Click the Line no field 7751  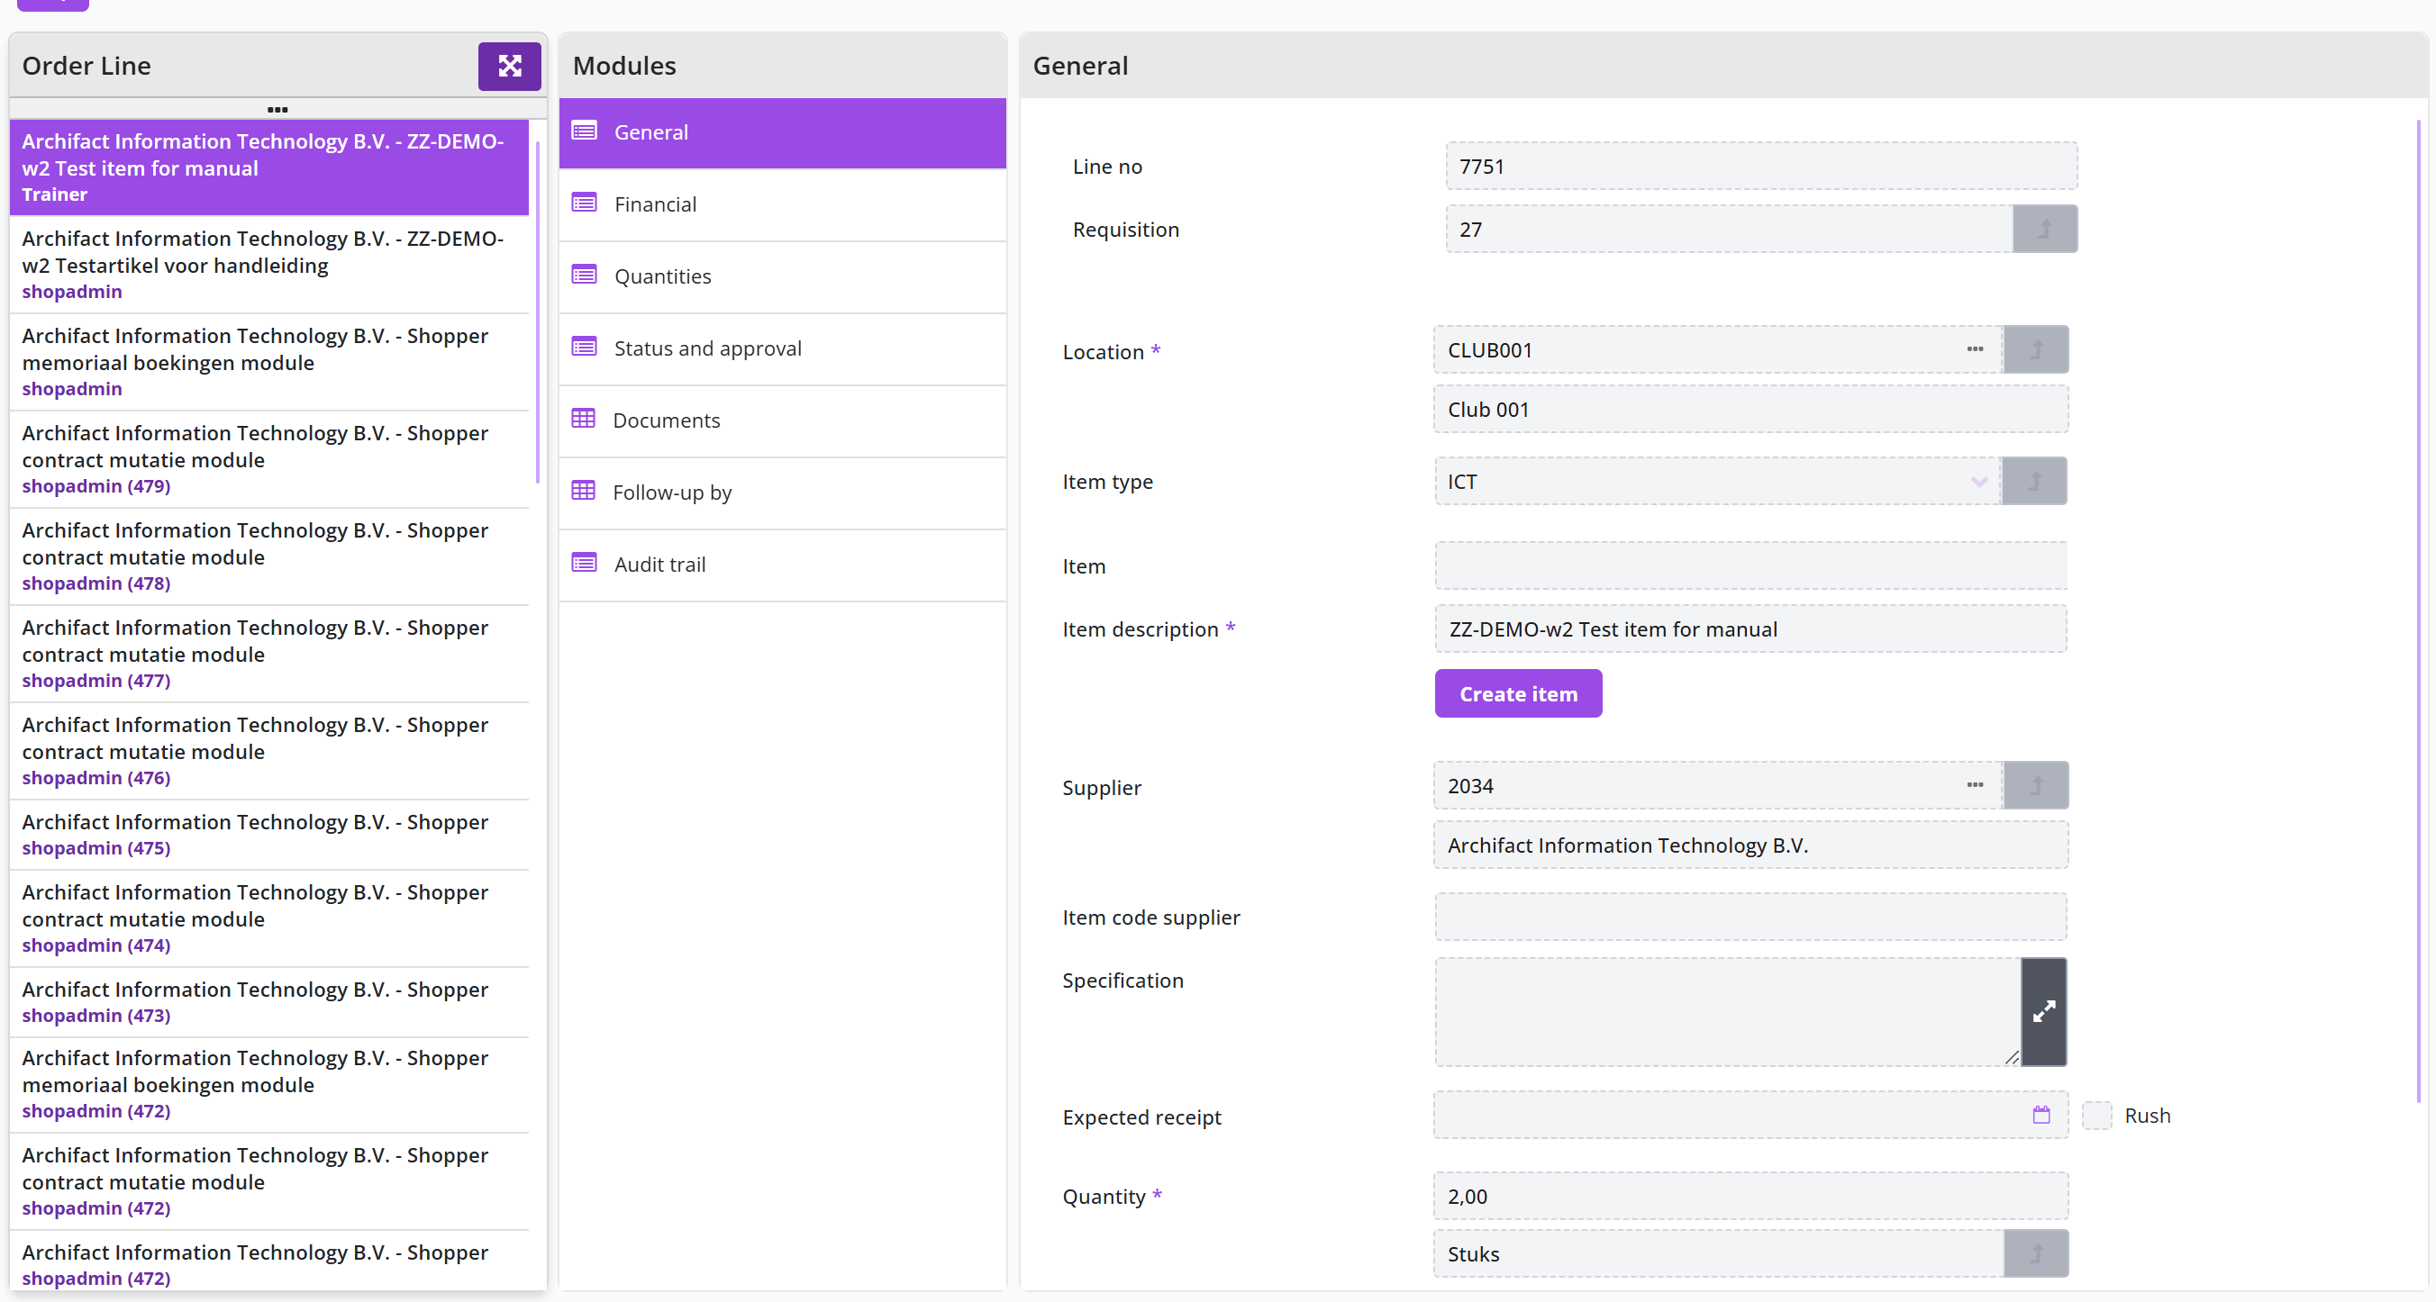[x=1761, y=167]
